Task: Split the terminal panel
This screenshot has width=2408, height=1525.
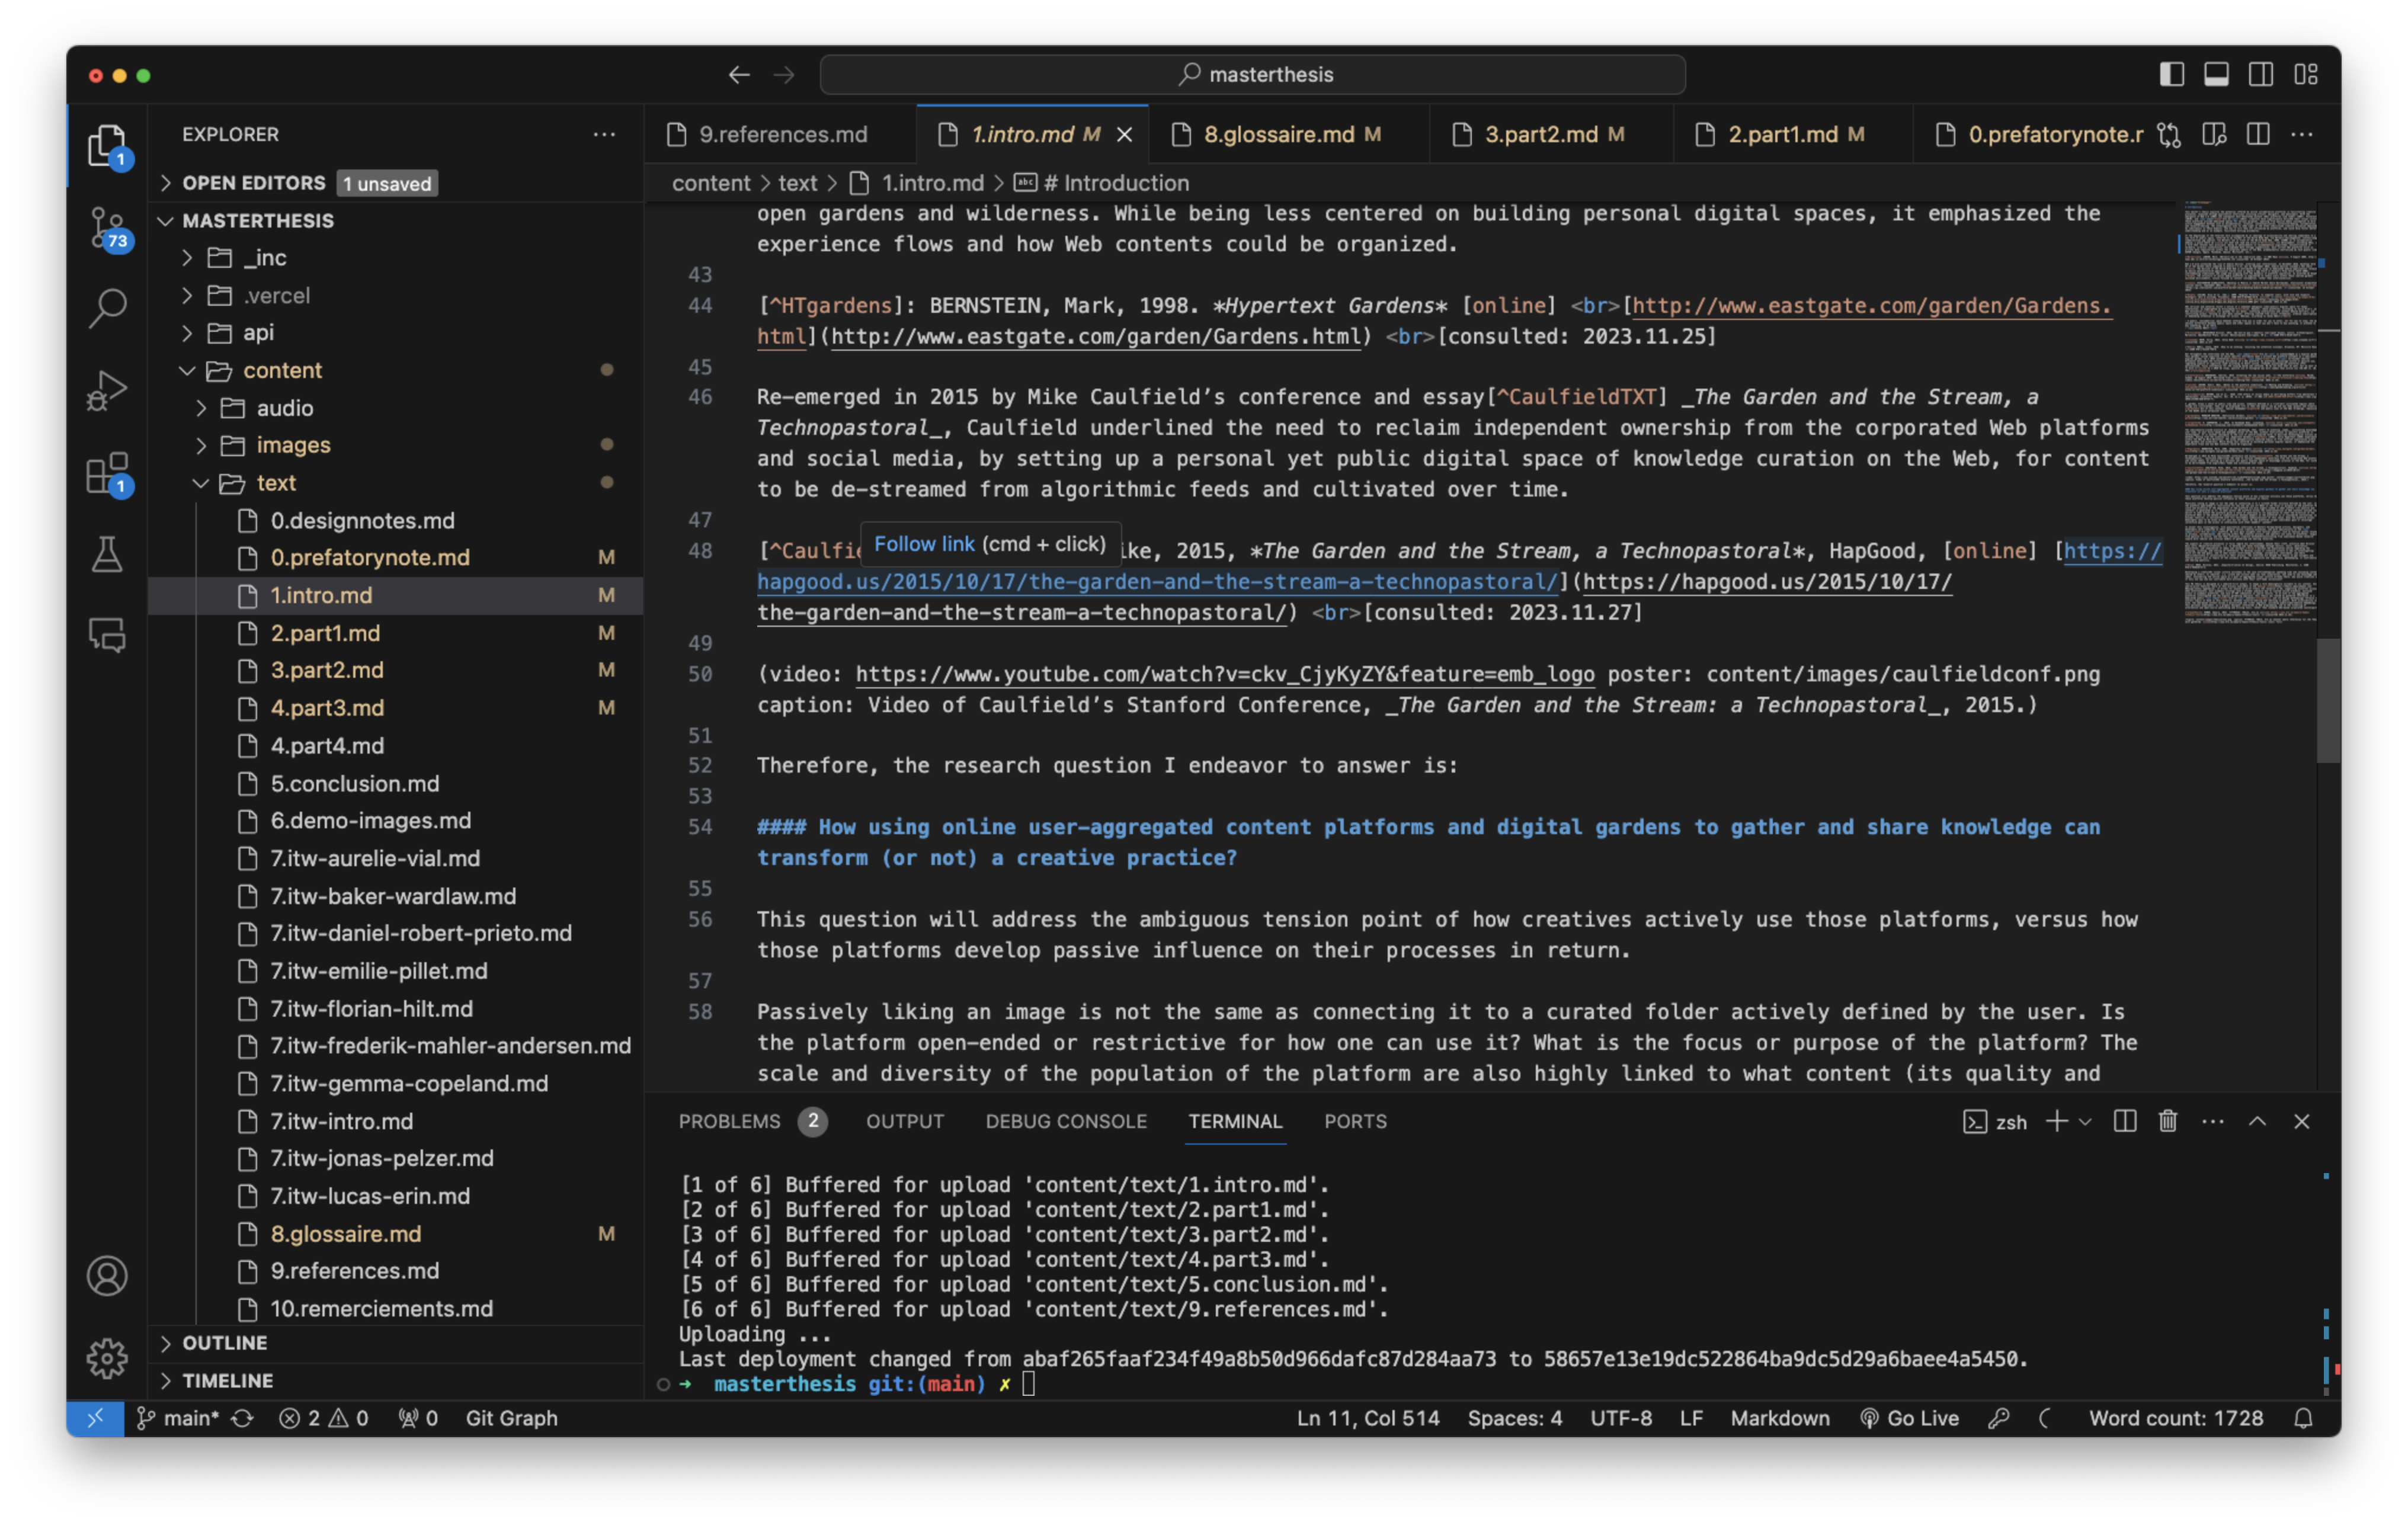Action: point(2125,1121)
